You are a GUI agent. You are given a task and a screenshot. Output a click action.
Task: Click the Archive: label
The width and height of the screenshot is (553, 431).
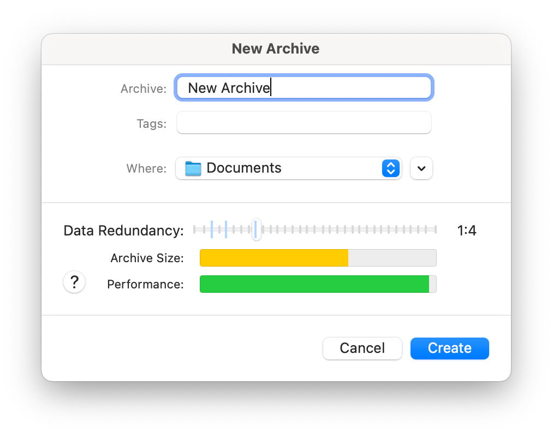(x=144, y=88)
